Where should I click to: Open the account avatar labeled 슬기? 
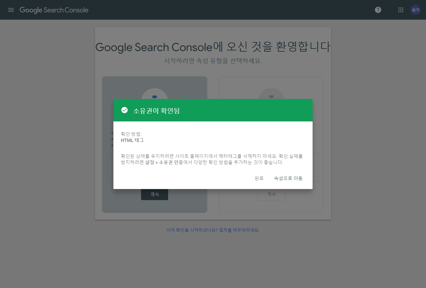click(x=416, y=10)
